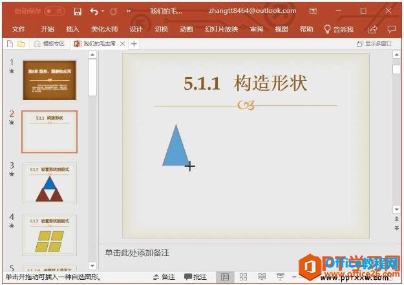Viewport: 404px width, 285px height.
Task: Click the zoom out minus button
Action: pyautogui.click(x=294, y=277)
